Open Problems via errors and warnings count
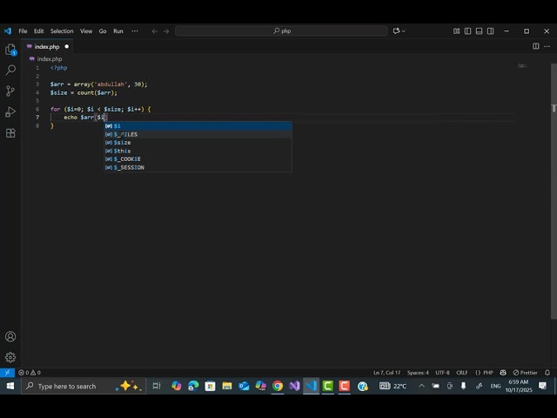The width and height of the screenshot is (557, 418). pyautogui.click(x=30, y=373)
